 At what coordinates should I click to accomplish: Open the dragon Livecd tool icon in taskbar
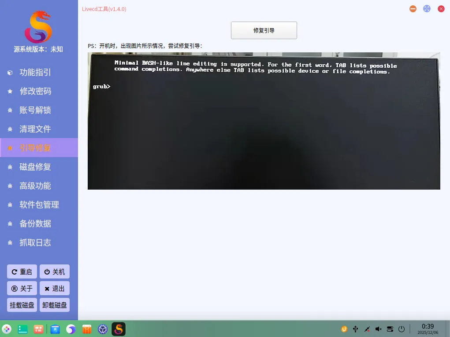[118, 329]
